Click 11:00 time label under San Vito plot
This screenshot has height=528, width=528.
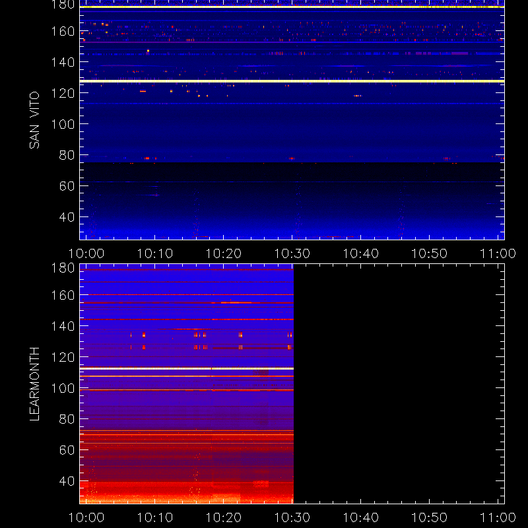(x=498, y=253)
